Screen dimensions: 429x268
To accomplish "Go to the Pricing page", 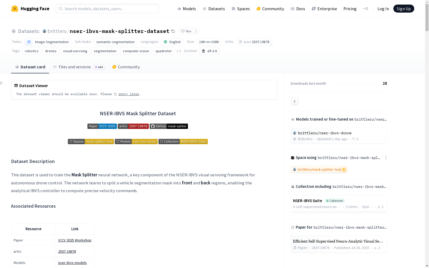I will [350, 9].
